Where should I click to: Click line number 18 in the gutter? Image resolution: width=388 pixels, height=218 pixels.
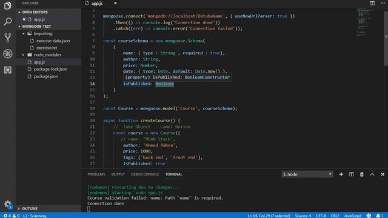click(x=92, y=108)
